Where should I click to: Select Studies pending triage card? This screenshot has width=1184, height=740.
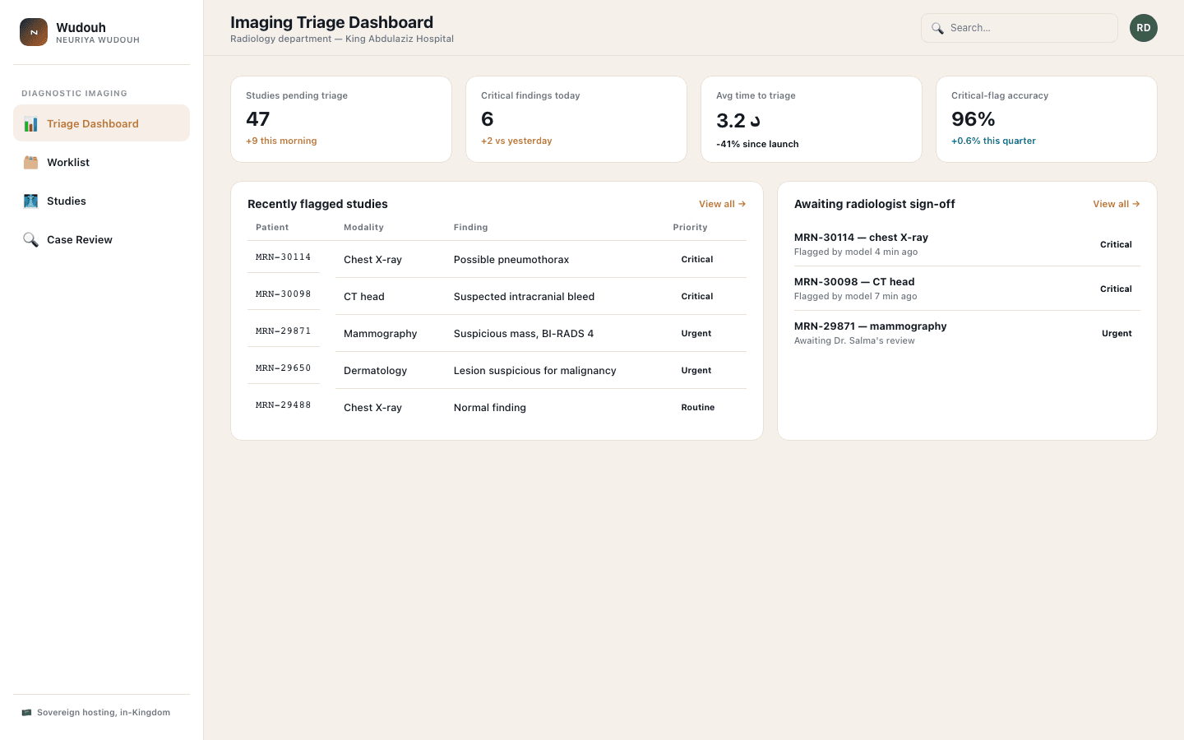coord(341,119)
